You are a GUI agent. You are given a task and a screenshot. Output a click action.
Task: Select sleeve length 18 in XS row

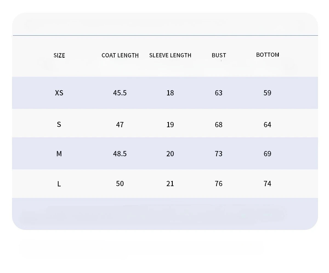click(x=170, y=93)
